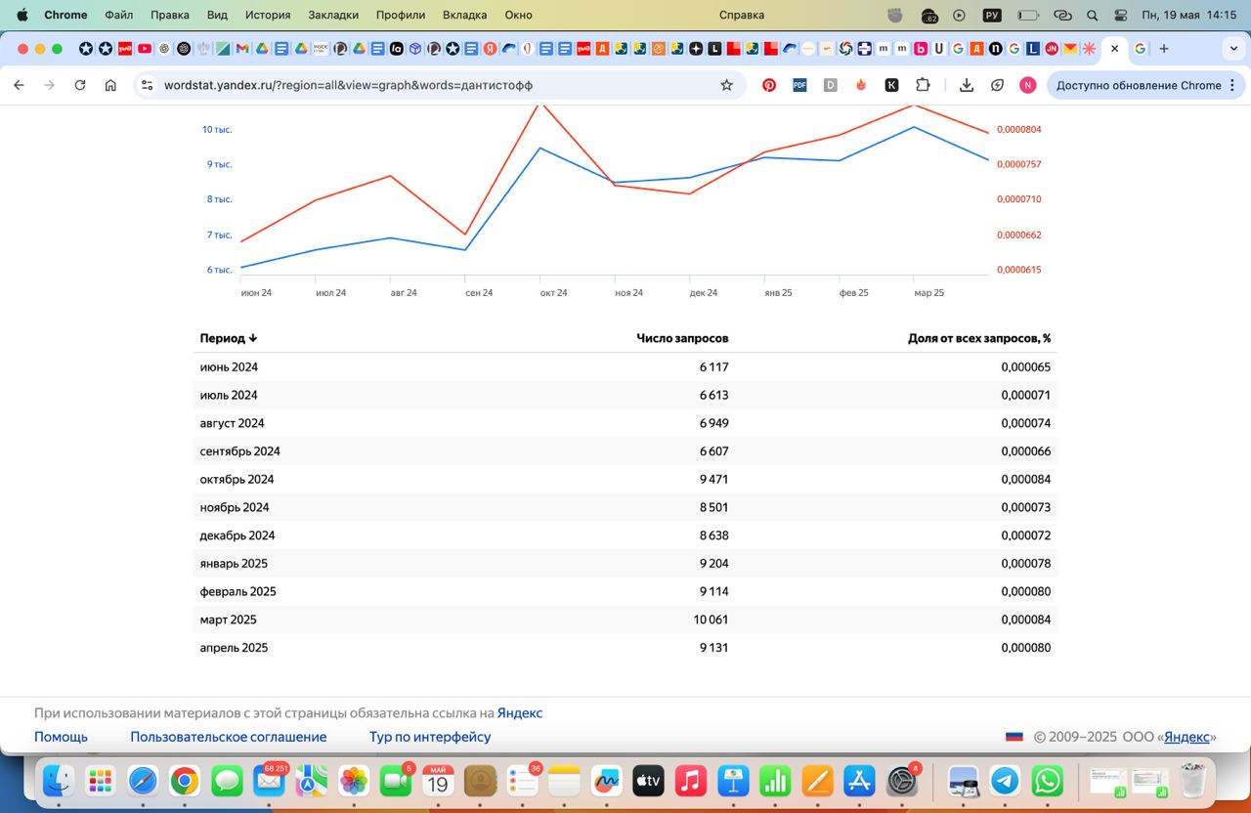Click the 6 117 value for июнь 2024
1251x813 pixels.
(x=713, y=367)
